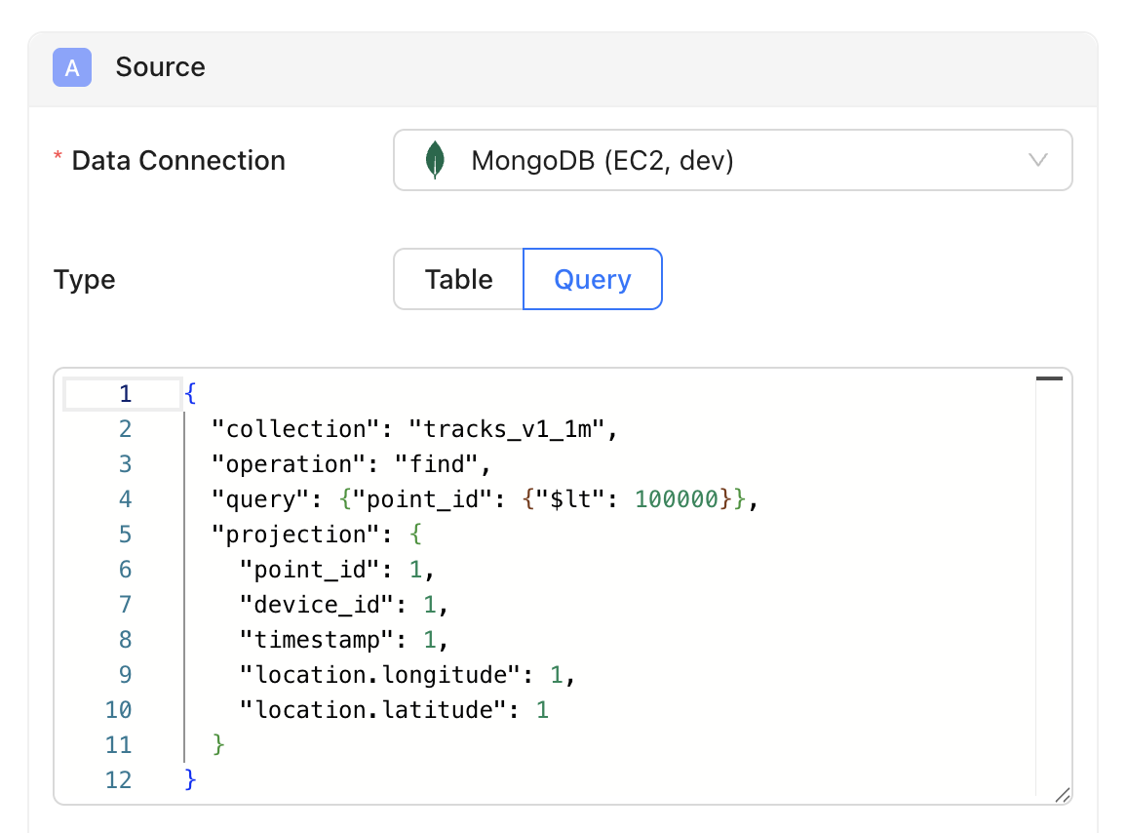Click the resize handle at the editor's bottom corner
Screen dimensions: 1127x833
click(1063, 797)
